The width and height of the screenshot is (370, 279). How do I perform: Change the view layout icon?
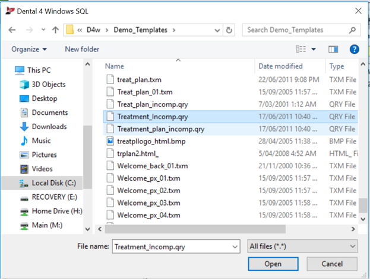coord(301,49)
